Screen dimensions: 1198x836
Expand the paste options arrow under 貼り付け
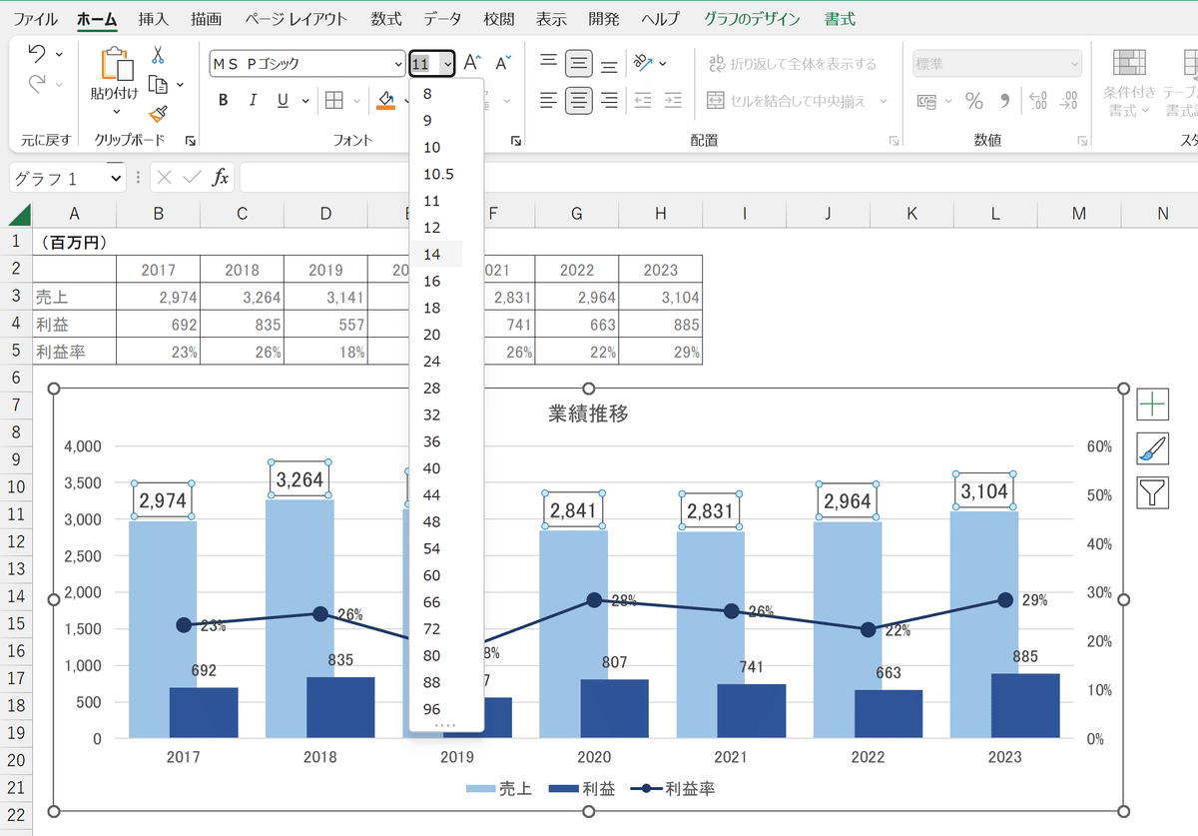116,111
